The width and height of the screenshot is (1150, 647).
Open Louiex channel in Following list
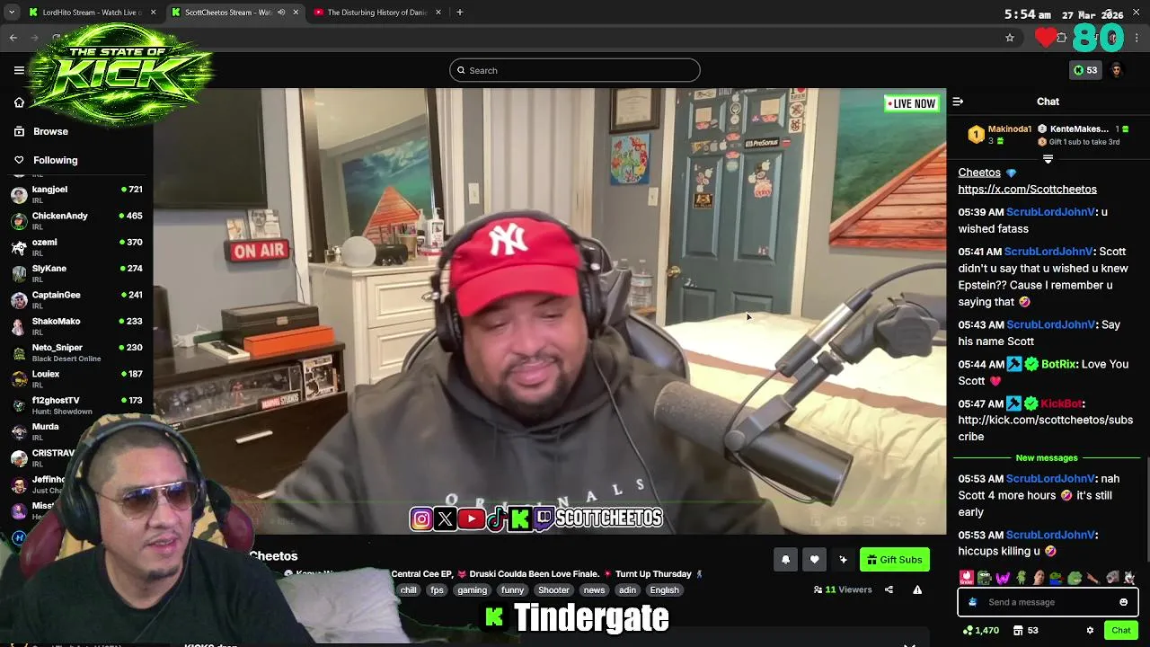tap(76, 378)
